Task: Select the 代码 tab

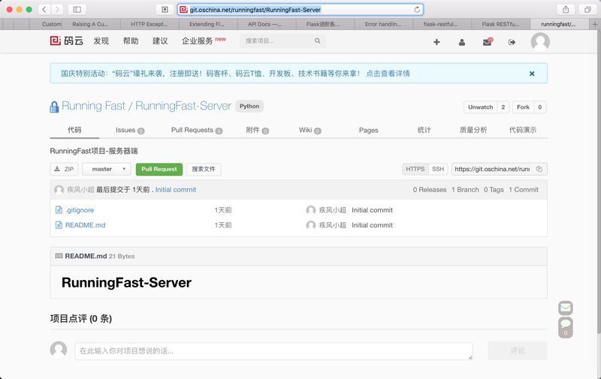Action: pos(74,130)
